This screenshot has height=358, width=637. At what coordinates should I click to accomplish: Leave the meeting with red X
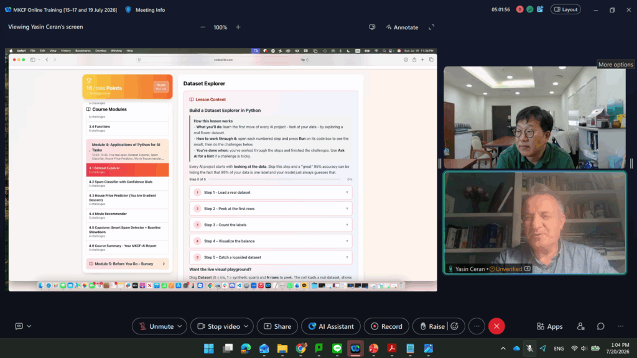pos(496,326)
